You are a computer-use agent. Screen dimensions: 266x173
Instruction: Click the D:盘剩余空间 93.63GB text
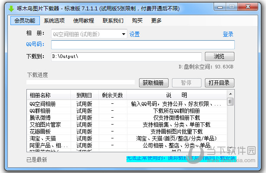click(x=206, y=67)
